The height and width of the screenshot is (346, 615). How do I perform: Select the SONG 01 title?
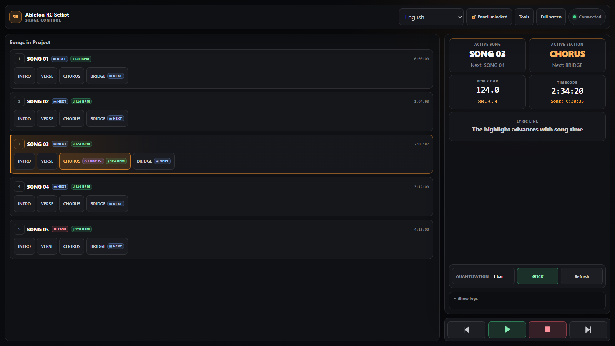click(x=38, y=59)
